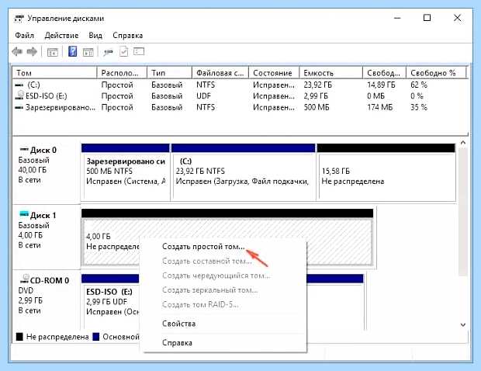The image size is (481, 371).
Task: Open the Действие menu
Action: pos(61,35)
